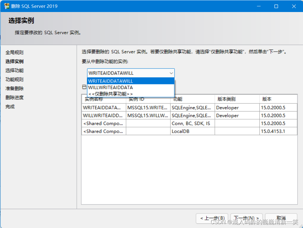The width and height of the screenshot is (303, 228).
Task: Click SQLEngine,SQLE... cell in WILLWRITEAIDD row
Action: [193, 116]
